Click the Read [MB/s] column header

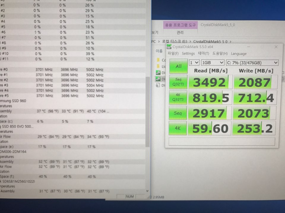211,71
